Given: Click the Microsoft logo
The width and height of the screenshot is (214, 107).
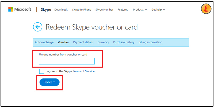Looking at the screenshot, I should [20, 9].
